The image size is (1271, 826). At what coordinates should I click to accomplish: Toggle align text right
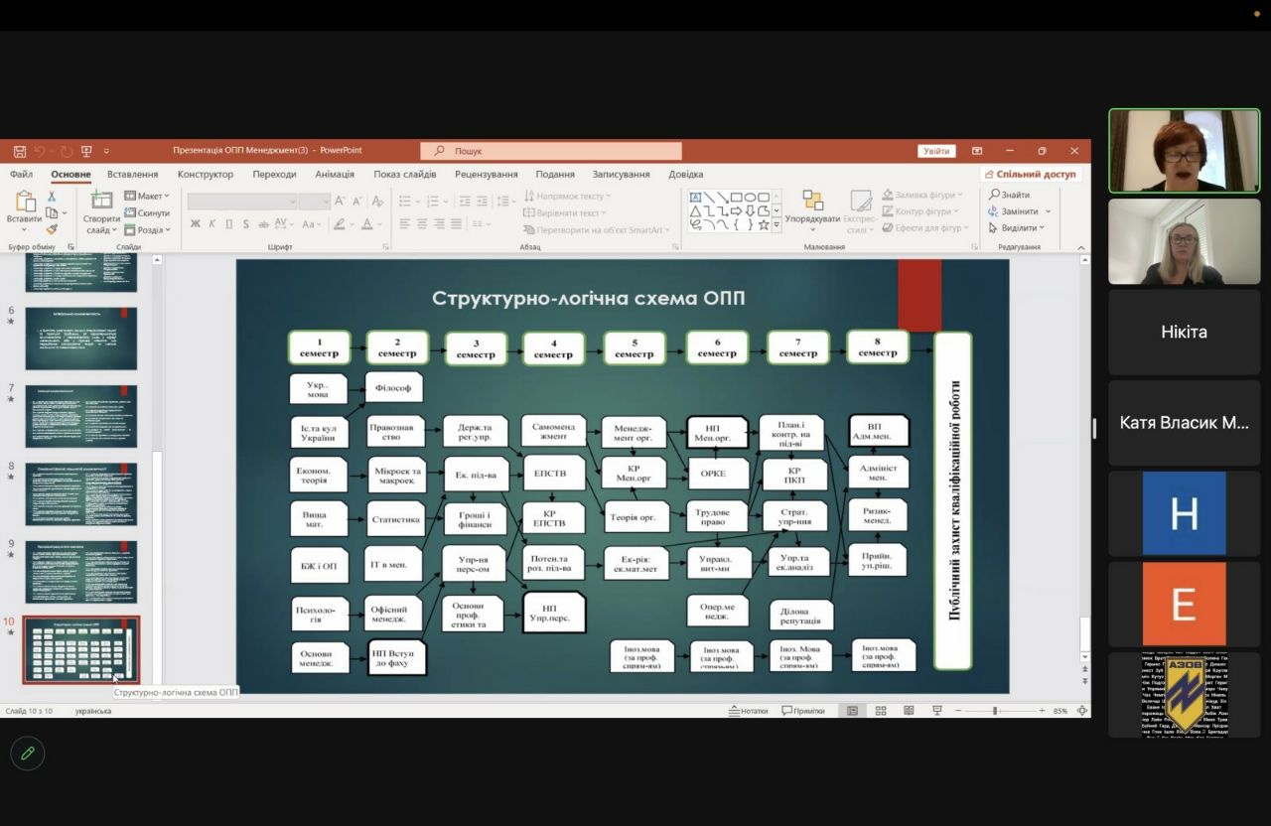(438, 224)
